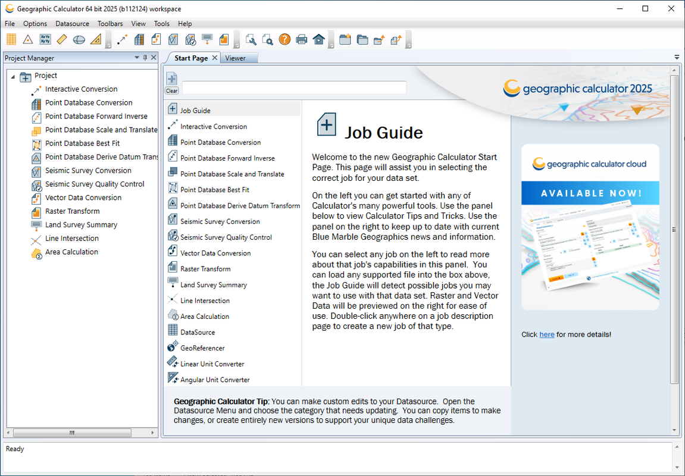
Task: Select Linear Unit Converter in Start Page list
Action: (234, 364)
